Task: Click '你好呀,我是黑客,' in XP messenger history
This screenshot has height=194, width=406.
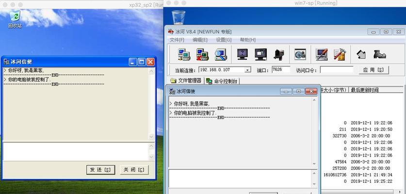Action: pyautogui.click(x=26, y=70)
